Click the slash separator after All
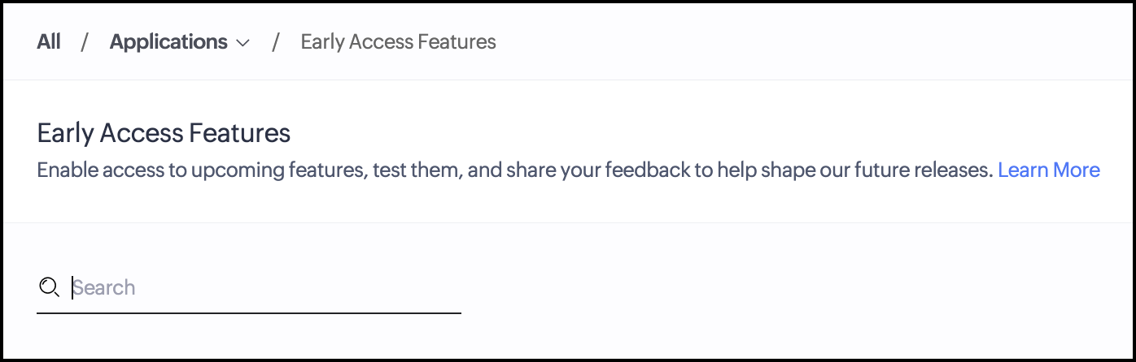The image size is (1136, 362). 84,42
